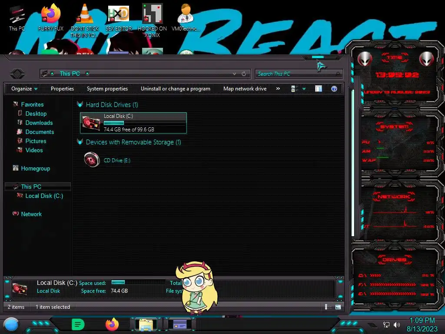Open the Organize menu
The width and height of the screenshot is (445, 334).
pyautogui.click(x=24, y=89)
